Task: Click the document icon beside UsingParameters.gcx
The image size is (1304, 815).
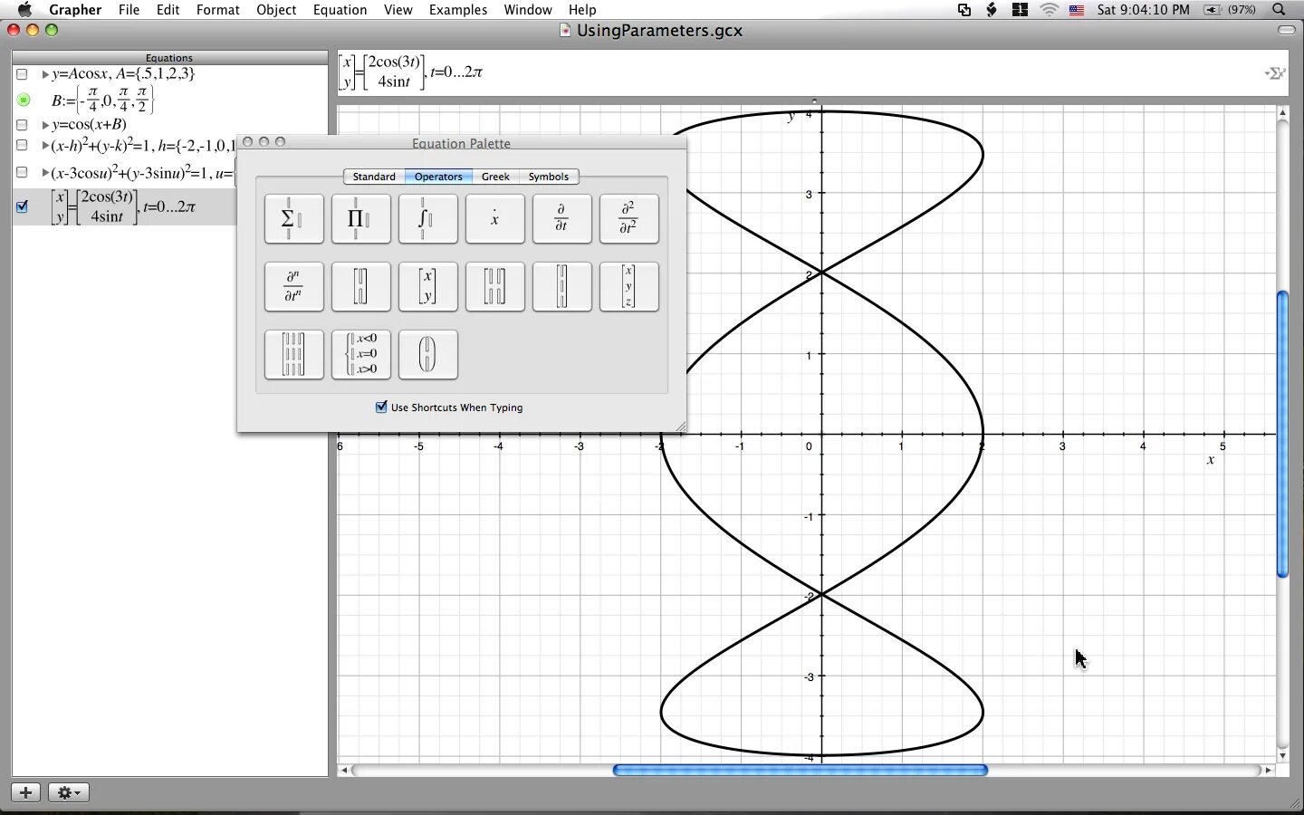Action: pos(565,30)
